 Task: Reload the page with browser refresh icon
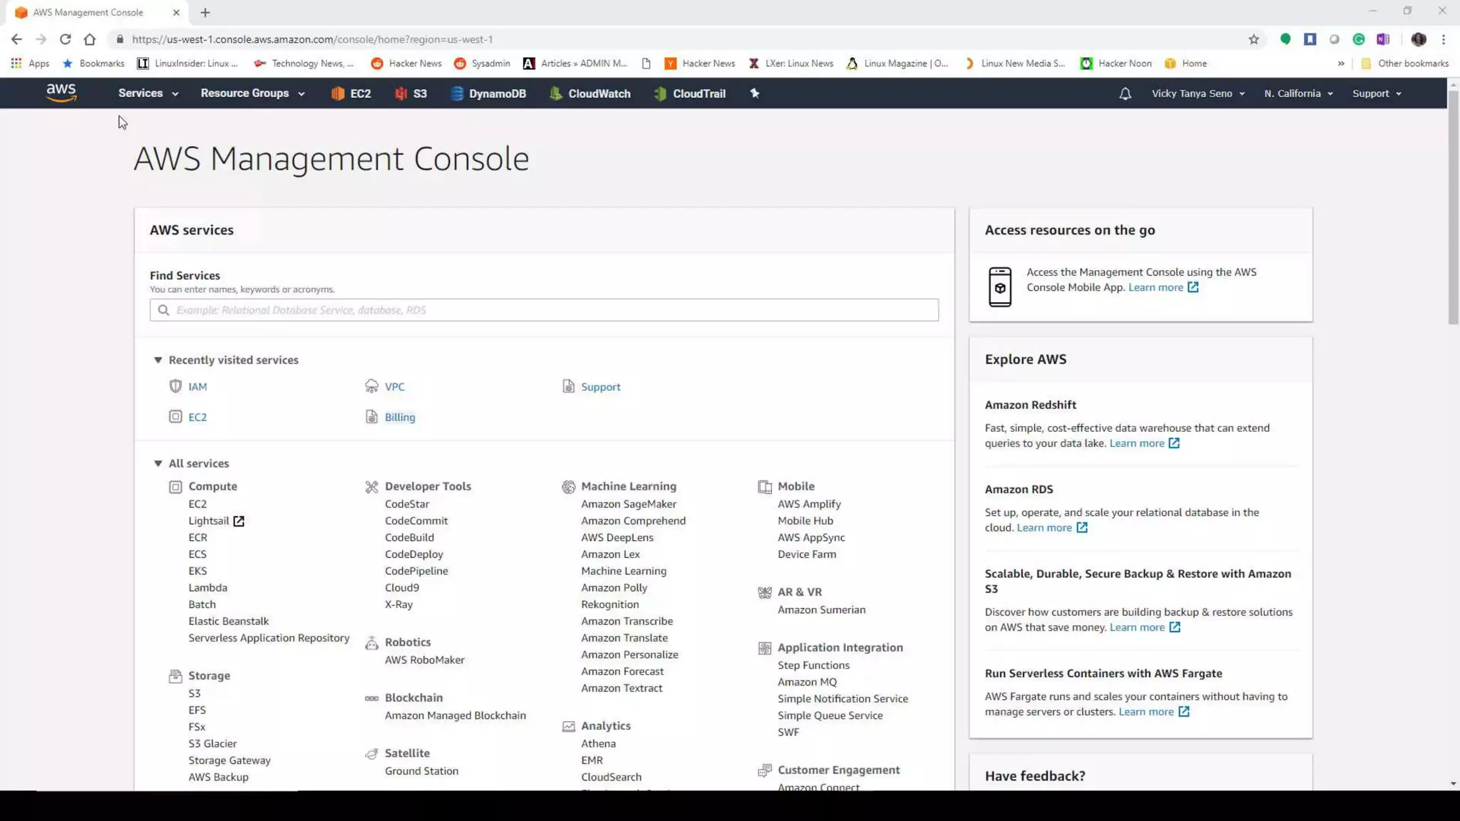[65, 39]
